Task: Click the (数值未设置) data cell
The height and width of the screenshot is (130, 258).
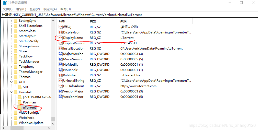Action: tap(129, 27)
